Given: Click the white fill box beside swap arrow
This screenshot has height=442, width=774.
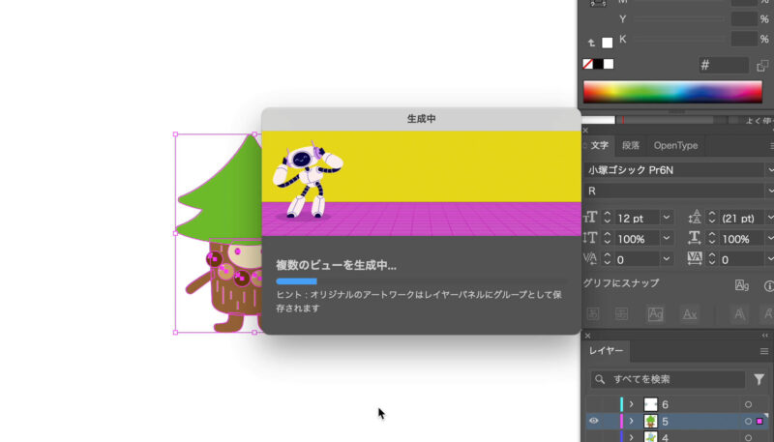Looking at the screenshot, I should click(x=608, y=43).
